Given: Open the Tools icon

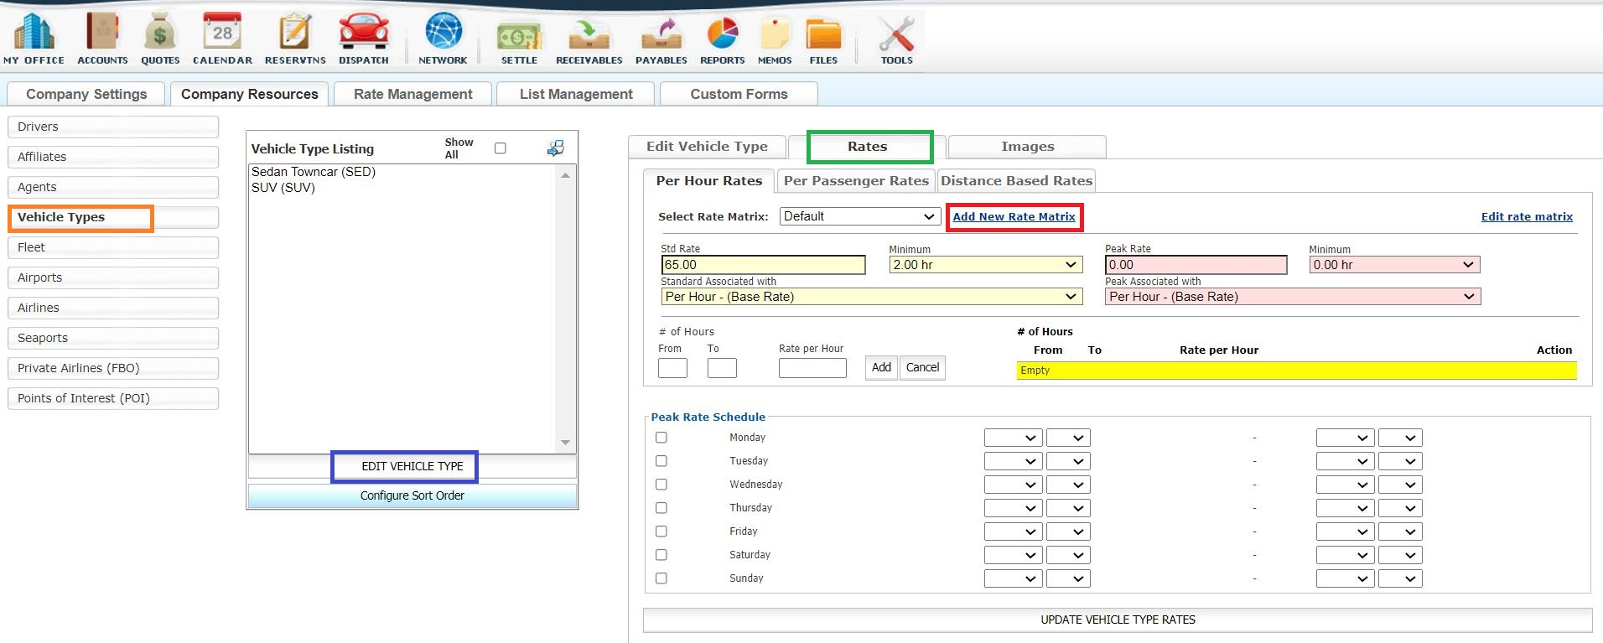Looking at the screenshot, I should (x=896, y=39).
